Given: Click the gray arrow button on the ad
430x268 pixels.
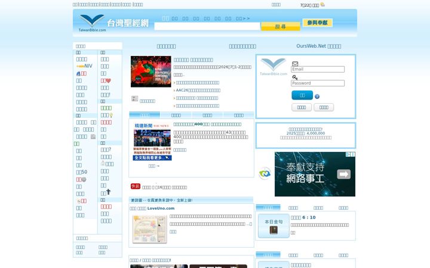Looking at the screenshot, I should [x=343, y=174].
